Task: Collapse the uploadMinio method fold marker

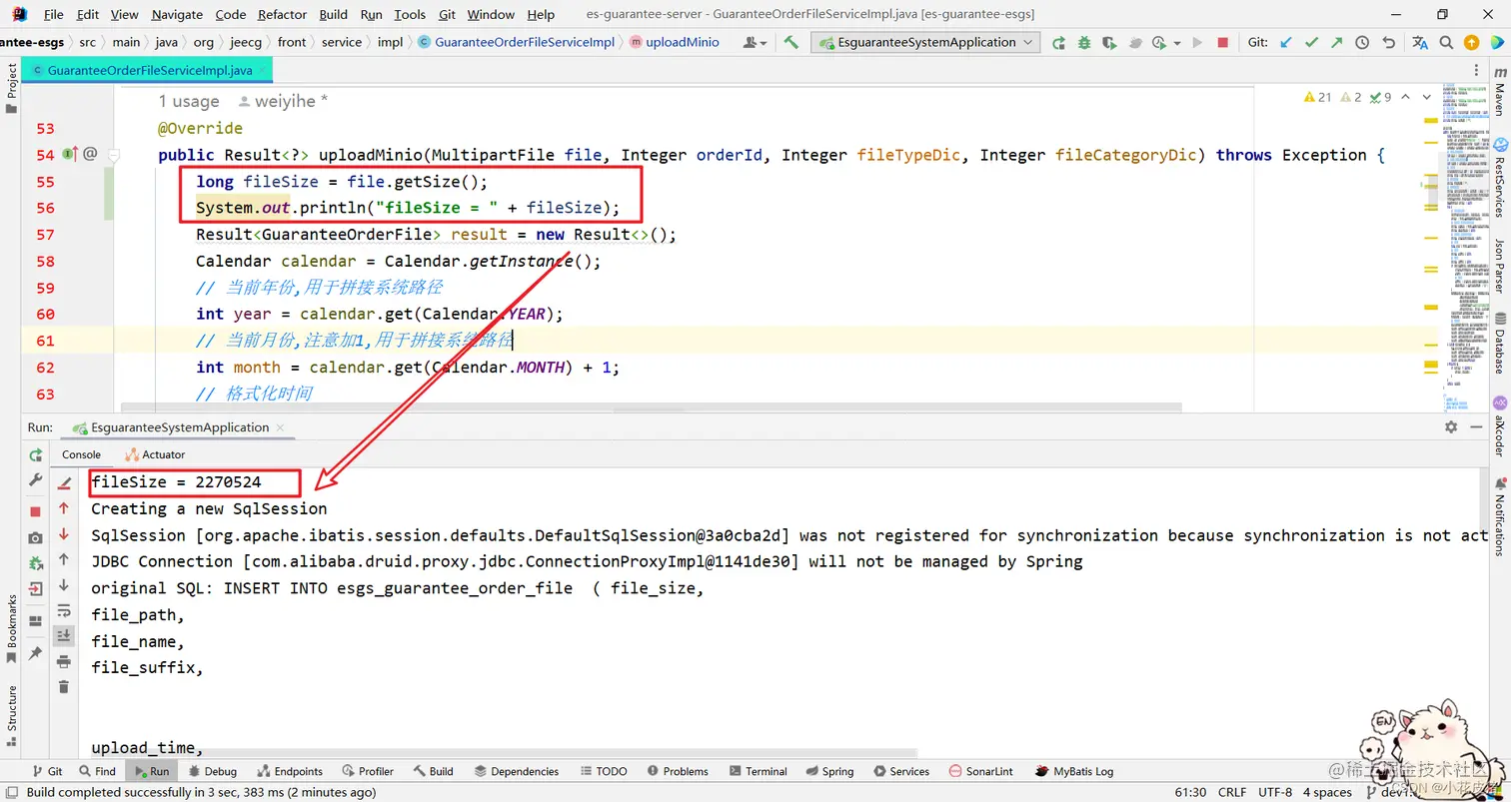Action: [x=113, y=155]
